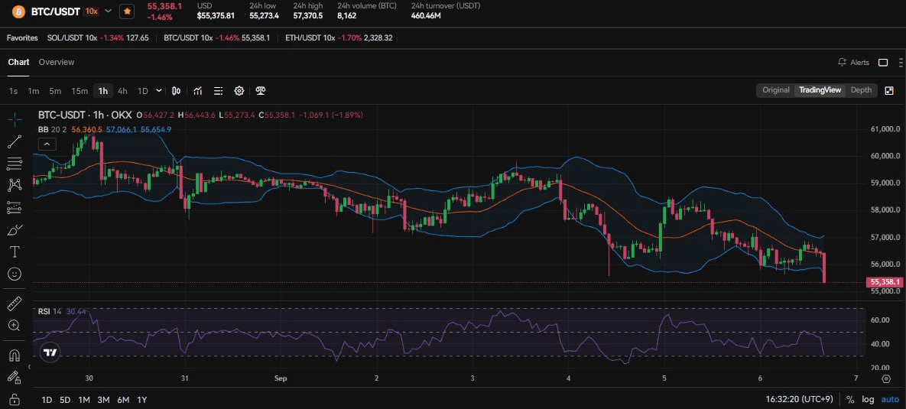Open the horizontal lines Fib tool
Image resolution: width=906 pixels, height=409 pixels.
pyautogui.click(x=15, y=164)
